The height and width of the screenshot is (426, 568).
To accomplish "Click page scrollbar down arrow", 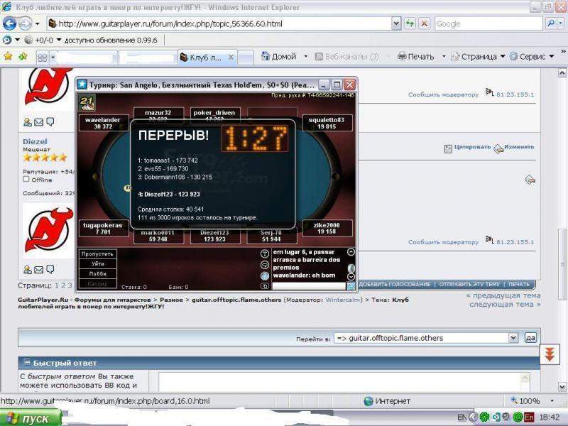I will pyautogui.click(x=562, y=386).
